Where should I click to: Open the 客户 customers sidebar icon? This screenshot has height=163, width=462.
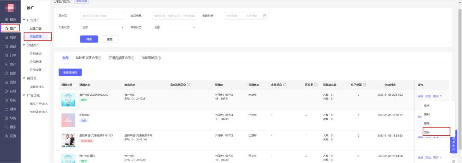(6, 64)
